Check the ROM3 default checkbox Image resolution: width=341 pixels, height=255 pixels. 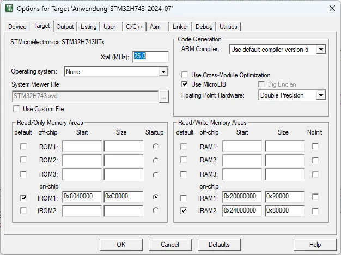23,174
